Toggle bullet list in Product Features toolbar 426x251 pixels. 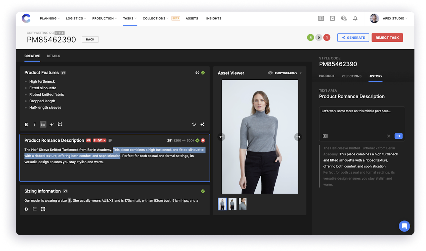tap(43, 124)
